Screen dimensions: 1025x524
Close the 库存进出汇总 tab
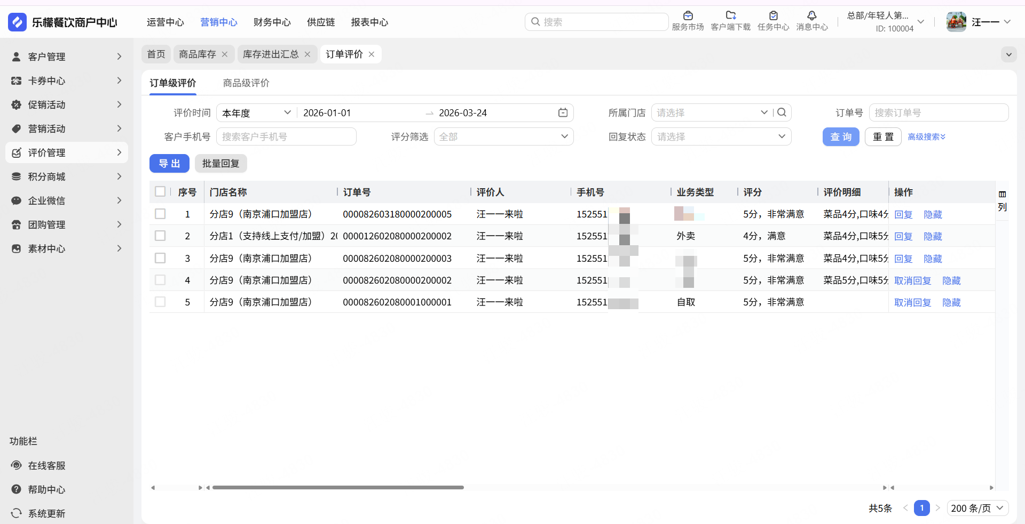[307, 54]
